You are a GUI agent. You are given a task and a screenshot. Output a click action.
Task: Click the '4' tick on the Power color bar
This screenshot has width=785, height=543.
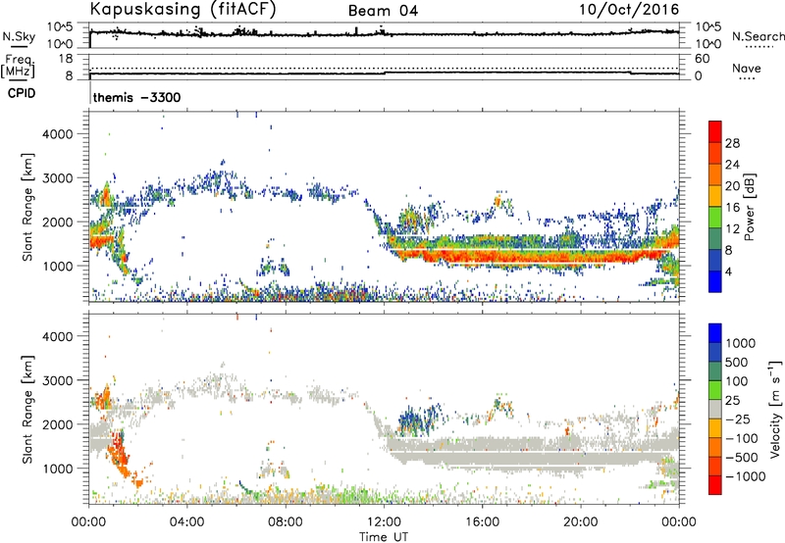(x=728, y=271)
